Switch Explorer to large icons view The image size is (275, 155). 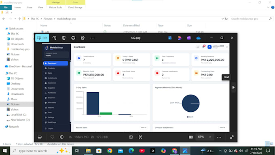pyautogui.click(x=272, y=144)
